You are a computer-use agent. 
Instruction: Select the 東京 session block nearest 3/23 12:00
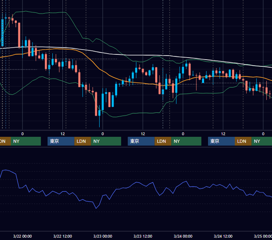141,141
